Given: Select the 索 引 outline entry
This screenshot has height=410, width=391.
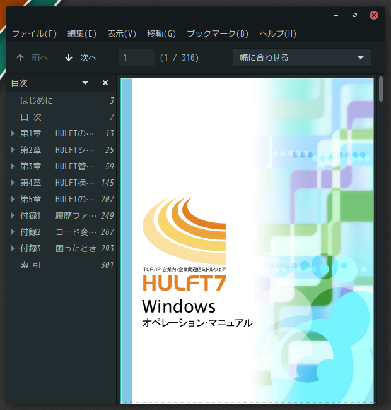Looking at the screenshot, I should coord(62,265).
